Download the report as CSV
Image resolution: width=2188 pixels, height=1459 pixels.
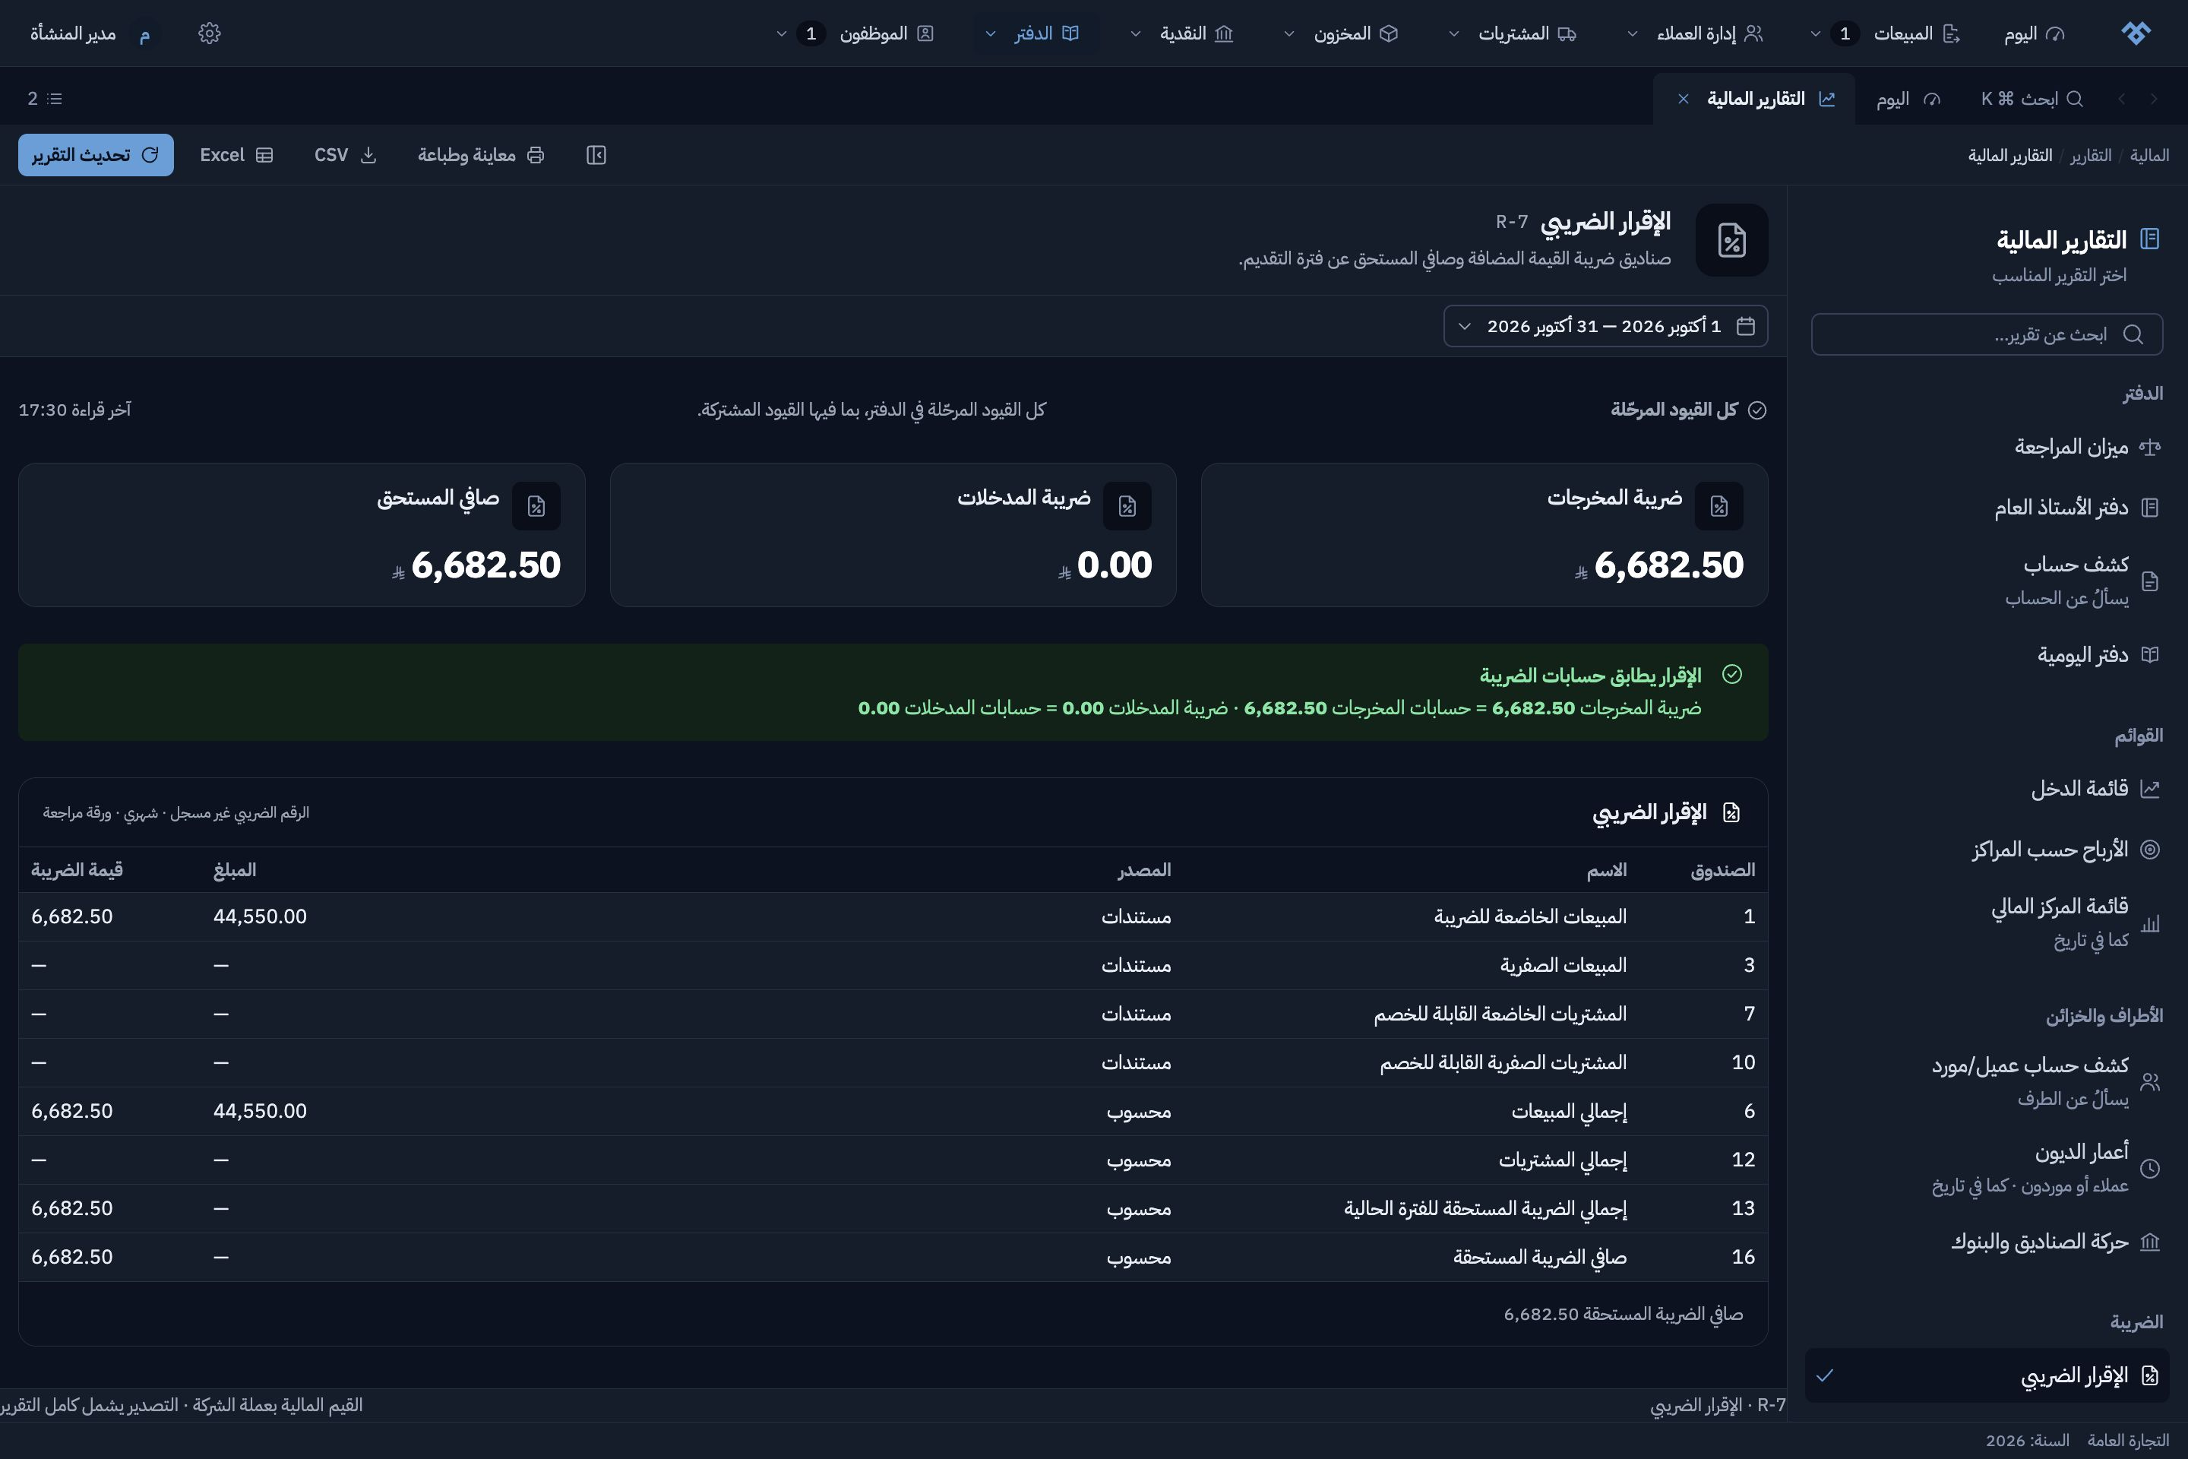pos(345,155)
